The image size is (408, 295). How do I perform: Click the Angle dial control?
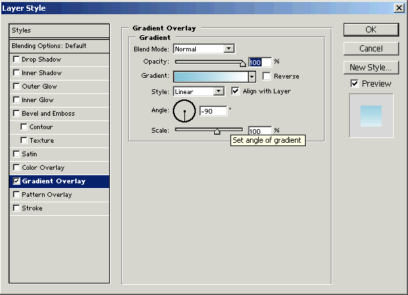tap(184, 111)
